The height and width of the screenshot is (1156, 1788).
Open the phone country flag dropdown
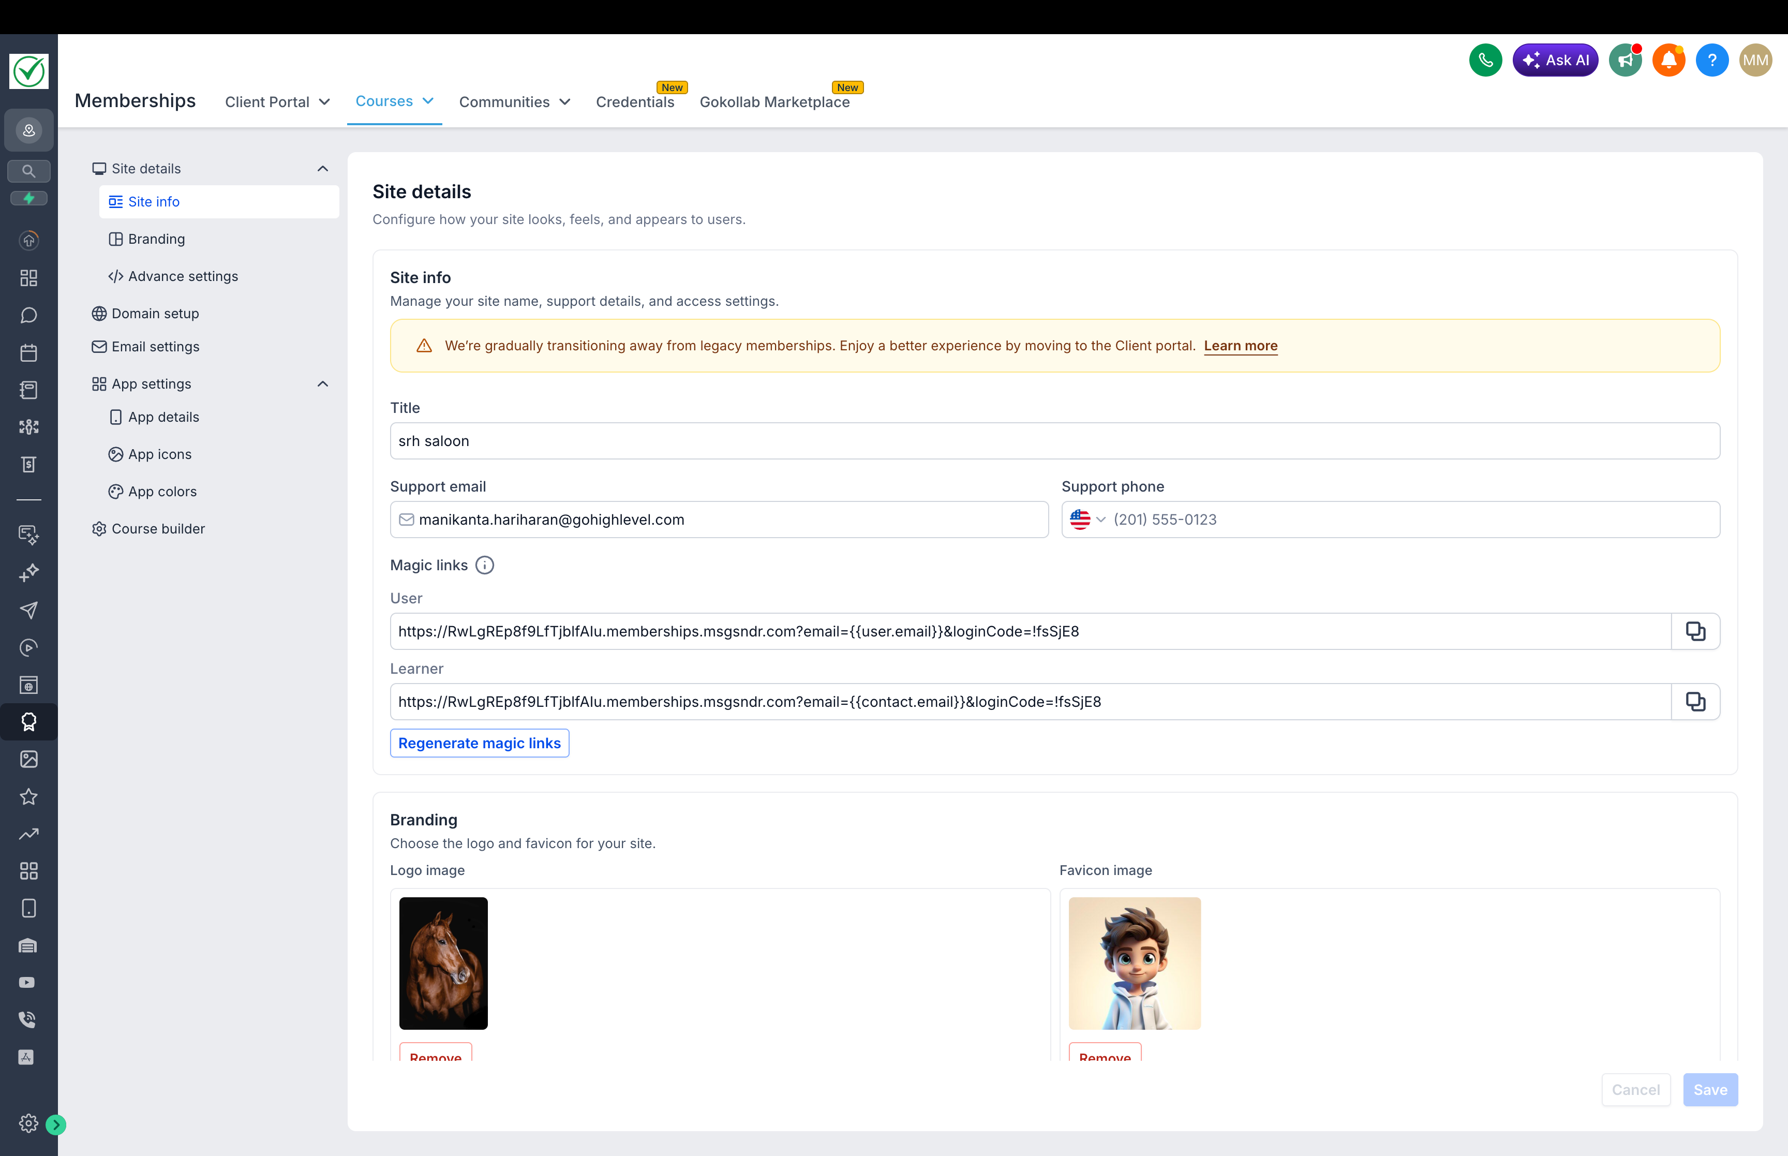coord(1087,520)
